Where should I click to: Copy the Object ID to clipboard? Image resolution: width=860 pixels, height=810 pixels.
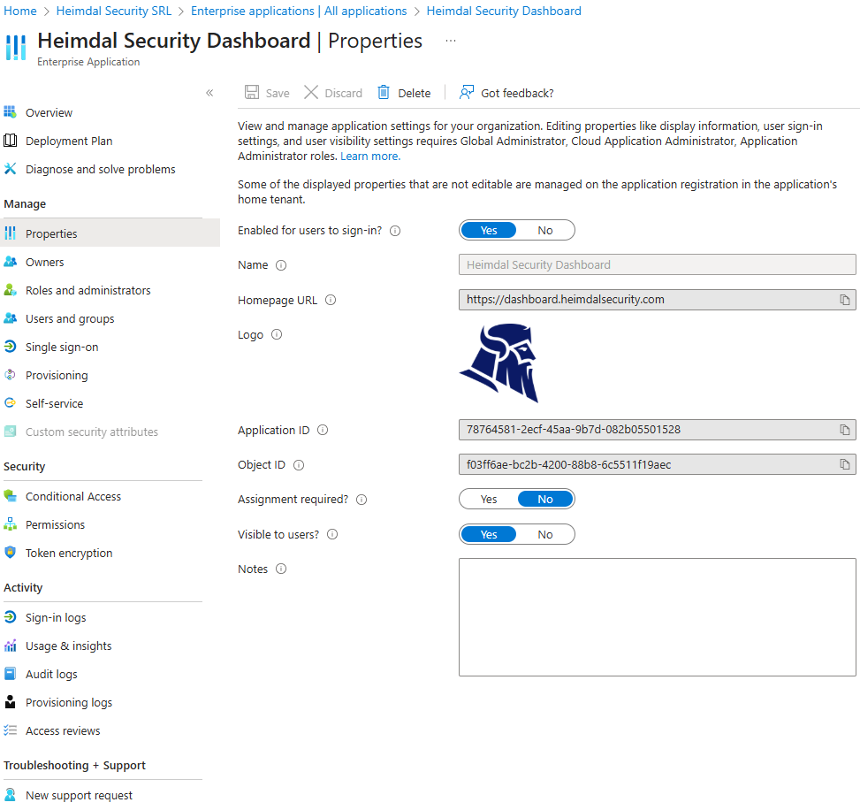coord(845,465)
